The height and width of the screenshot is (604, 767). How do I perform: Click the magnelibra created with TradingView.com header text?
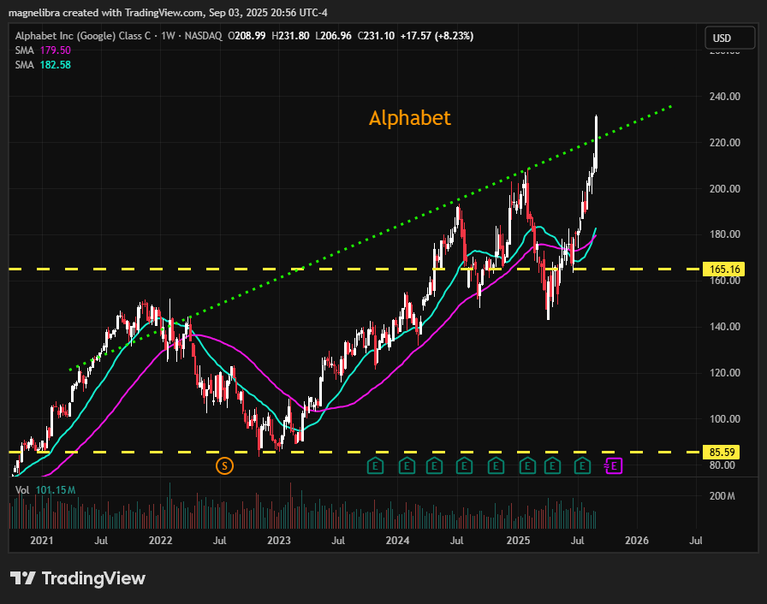coord(168,13)
